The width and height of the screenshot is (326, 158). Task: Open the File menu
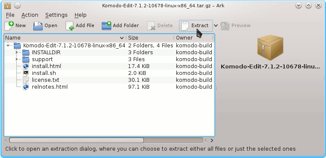tap(10, 15)
